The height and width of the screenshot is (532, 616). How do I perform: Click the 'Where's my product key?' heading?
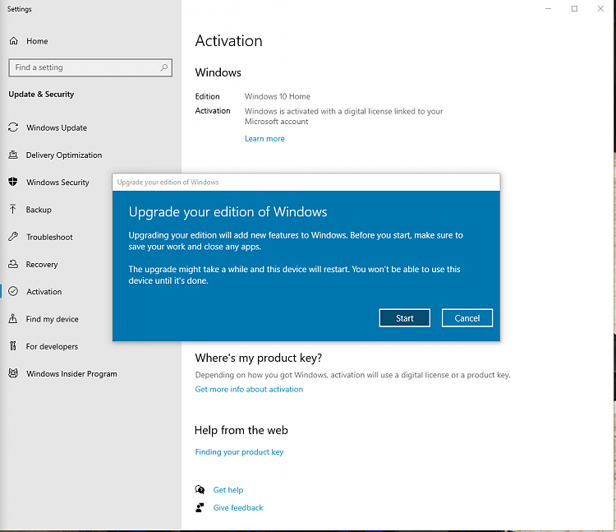click(259, 358)
